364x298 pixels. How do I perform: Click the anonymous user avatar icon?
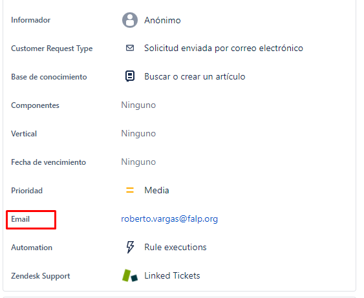click(x=130, y=20)
